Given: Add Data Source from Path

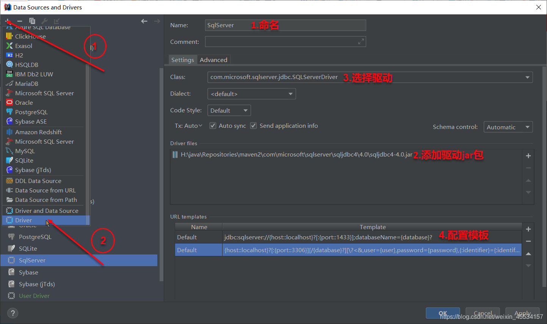Looking at the screenshot, I should pos(46,200).
